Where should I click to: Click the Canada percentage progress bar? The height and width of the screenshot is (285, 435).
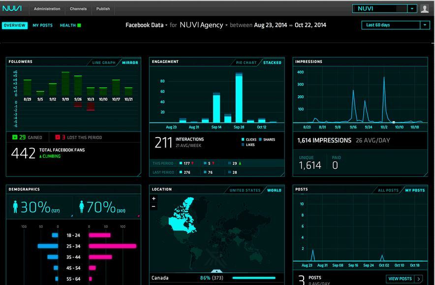tap(254, 278)
